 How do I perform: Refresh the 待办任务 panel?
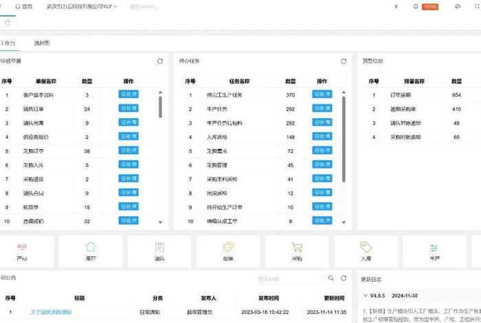pos(344,61)
